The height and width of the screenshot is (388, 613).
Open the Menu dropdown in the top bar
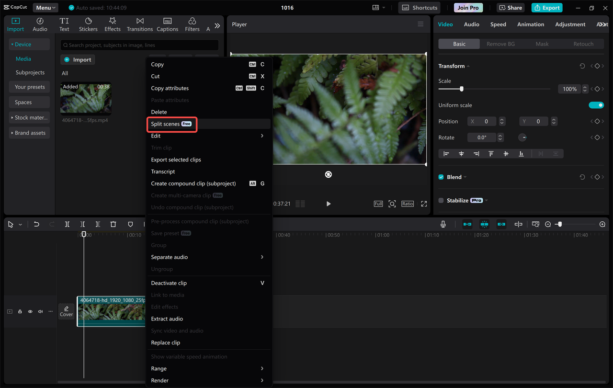point(45,7)
